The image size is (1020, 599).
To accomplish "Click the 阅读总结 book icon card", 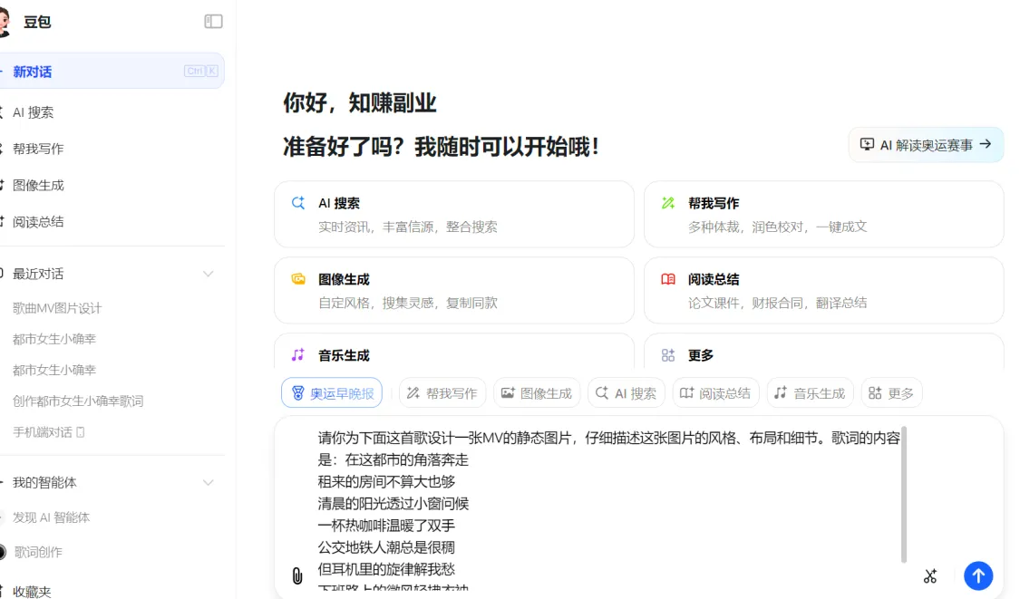I will [x=668, y=278].
